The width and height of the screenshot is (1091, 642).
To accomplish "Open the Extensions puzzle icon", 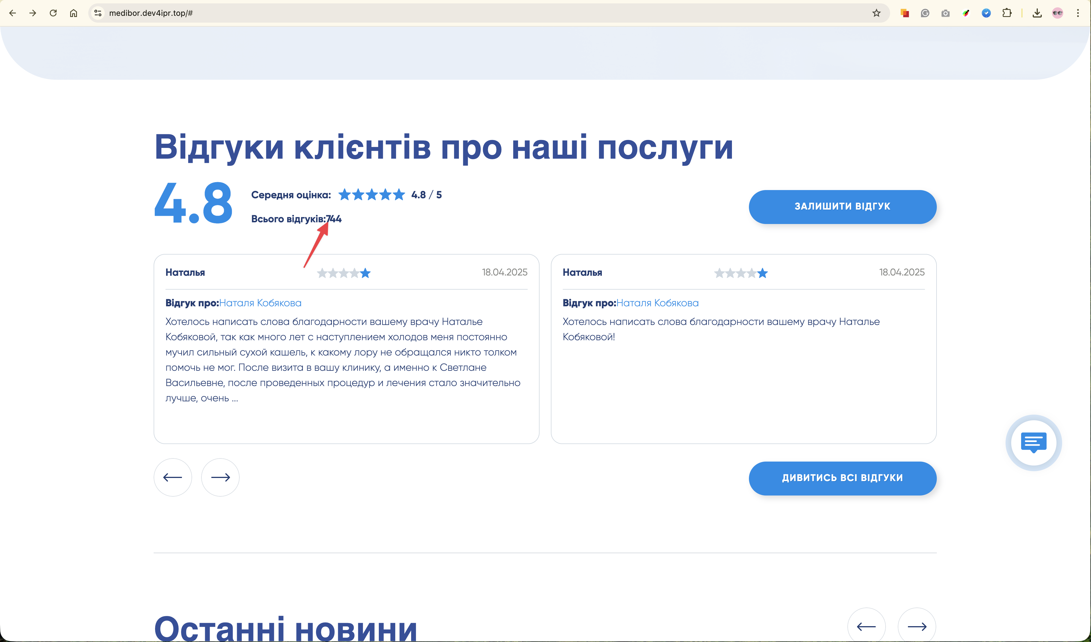I will [1007, 13].
